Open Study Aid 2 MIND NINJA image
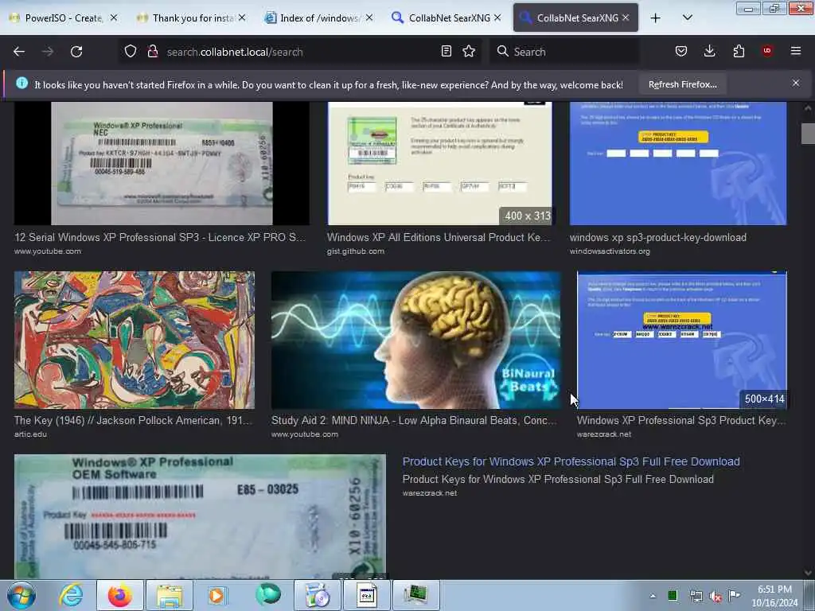Screen dimensions: 815x611 point(415,340)
